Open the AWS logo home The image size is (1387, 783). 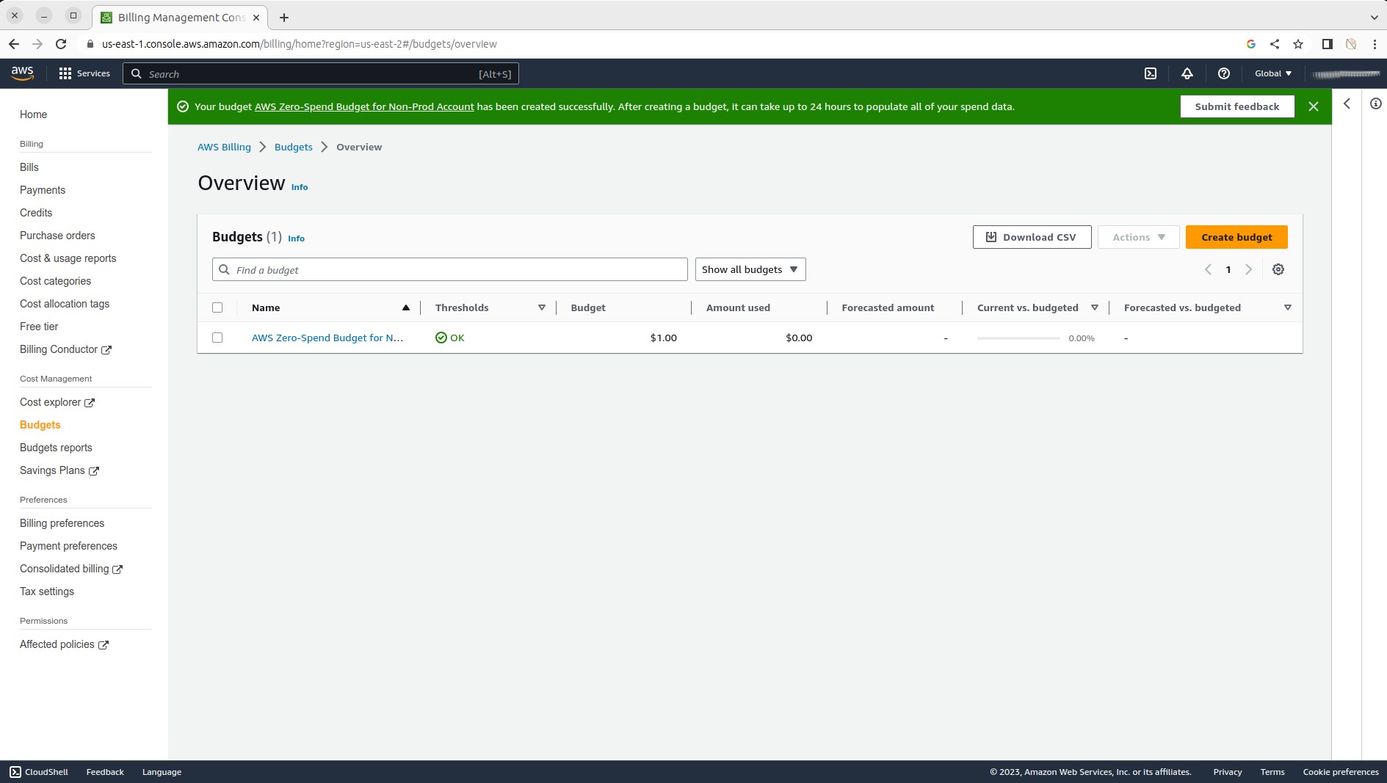[x=22, y=73]
